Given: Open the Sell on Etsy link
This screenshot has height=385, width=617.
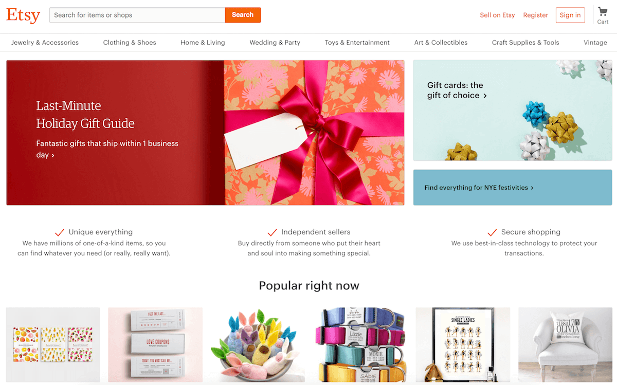Looking at the screenshot, I should pyautogui.click(x=497, y=15).
